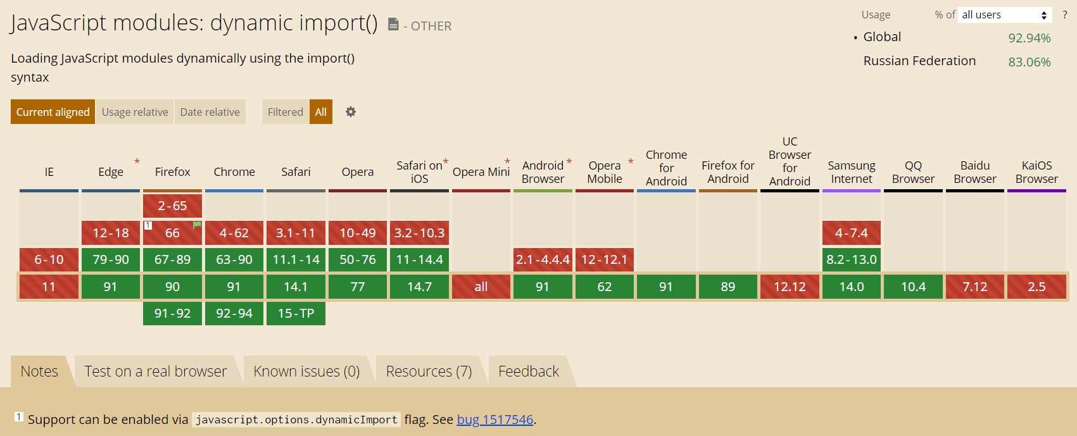Select the Opera 10-49 version cell
This screenshot has width=1077, height=436.
(358, 233)
